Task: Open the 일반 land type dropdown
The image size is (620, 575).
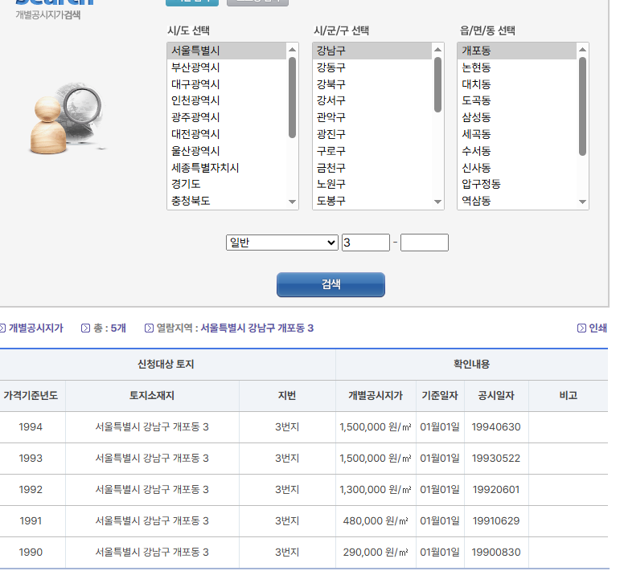Action: (x=281, y=243)
